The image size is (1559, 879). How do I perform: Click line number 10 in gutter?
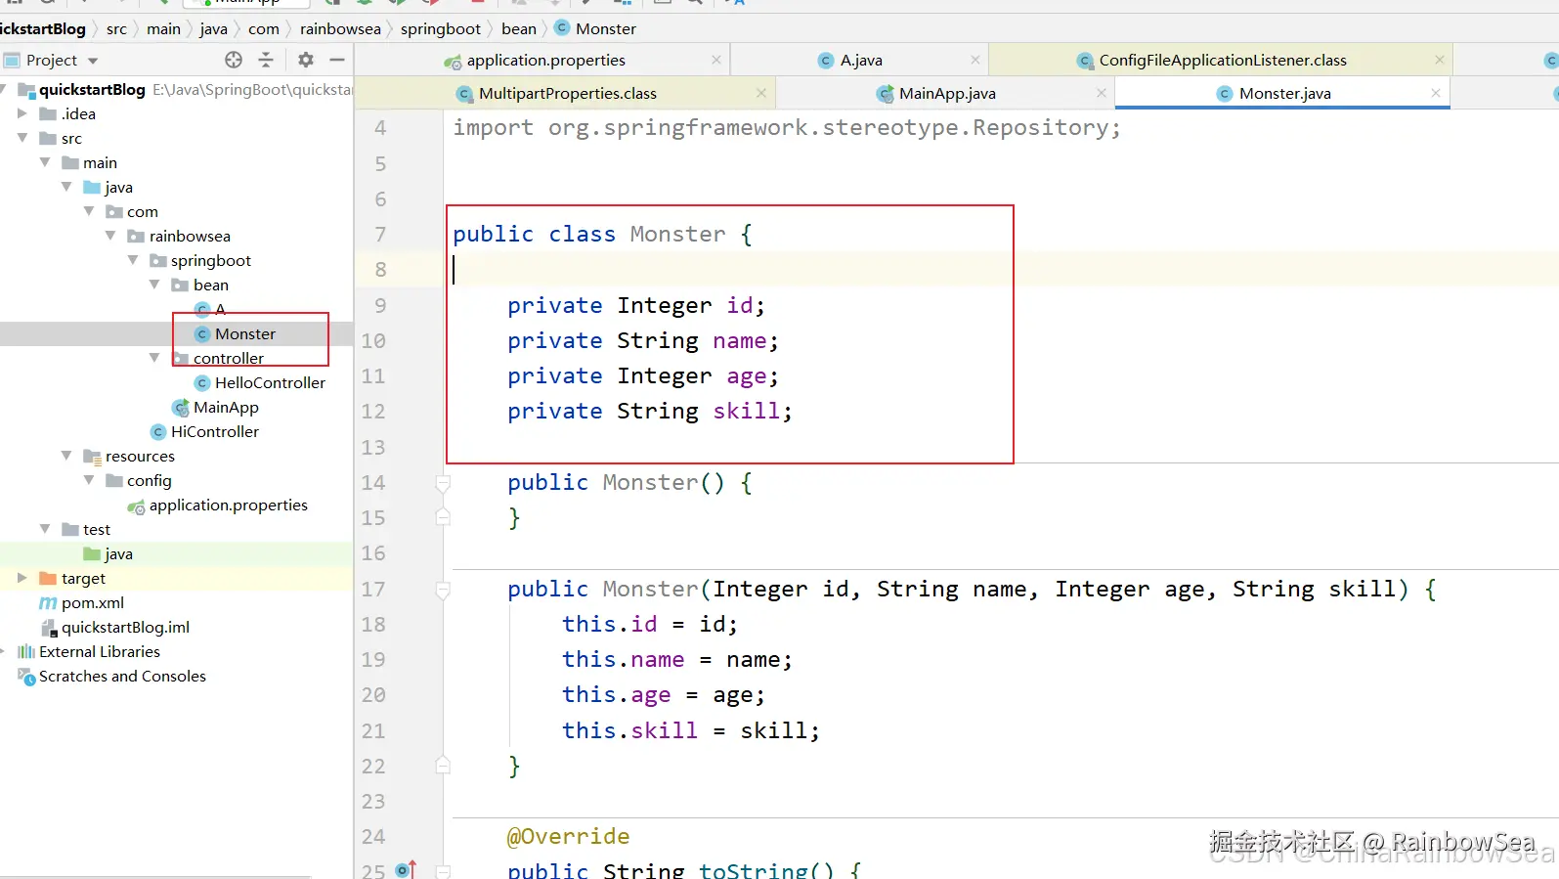tap(373, 341)
